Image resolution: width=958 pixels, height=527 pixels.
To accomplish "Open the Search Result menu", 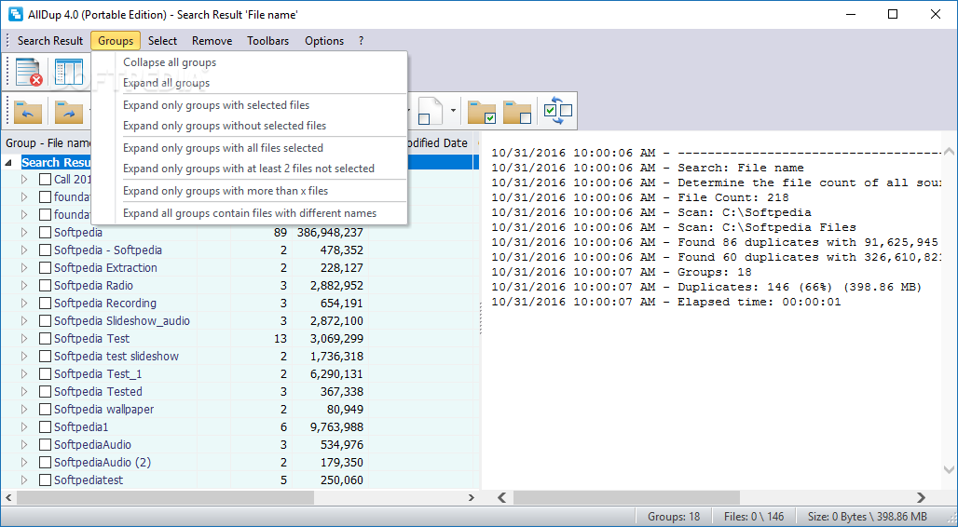I will pos(50,41).
